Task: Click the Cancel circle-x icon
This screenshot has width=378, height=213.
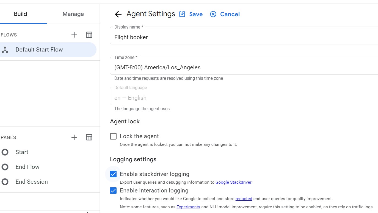Action: click(x=213, y=14)
